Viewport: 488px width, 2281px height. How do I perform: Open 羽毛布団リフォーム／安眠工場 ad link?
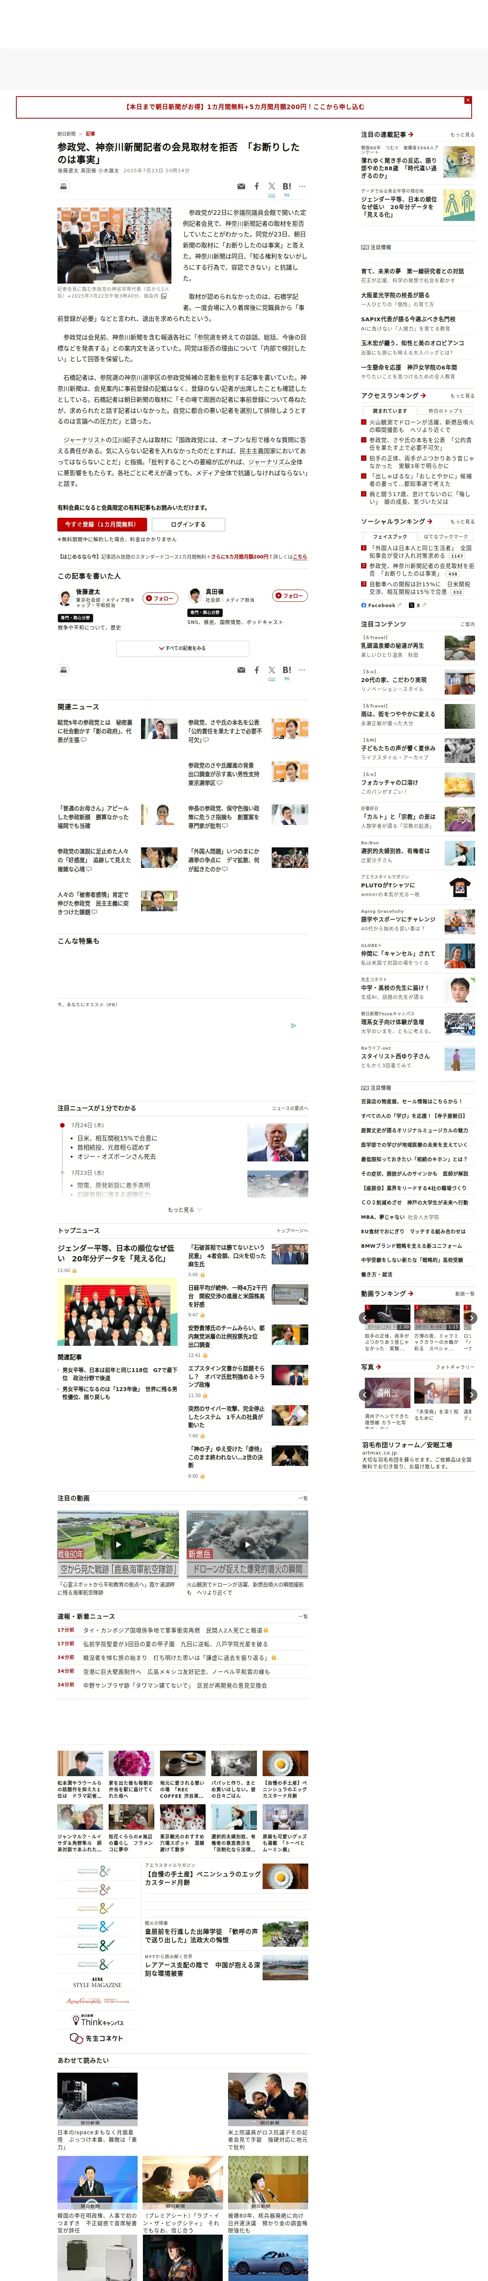click(x=407, y=1445)
